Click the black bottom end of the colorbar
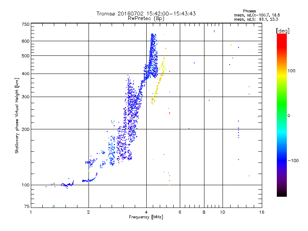The height and width of the screenshot is (231, 308). click(x=282, y=194)
